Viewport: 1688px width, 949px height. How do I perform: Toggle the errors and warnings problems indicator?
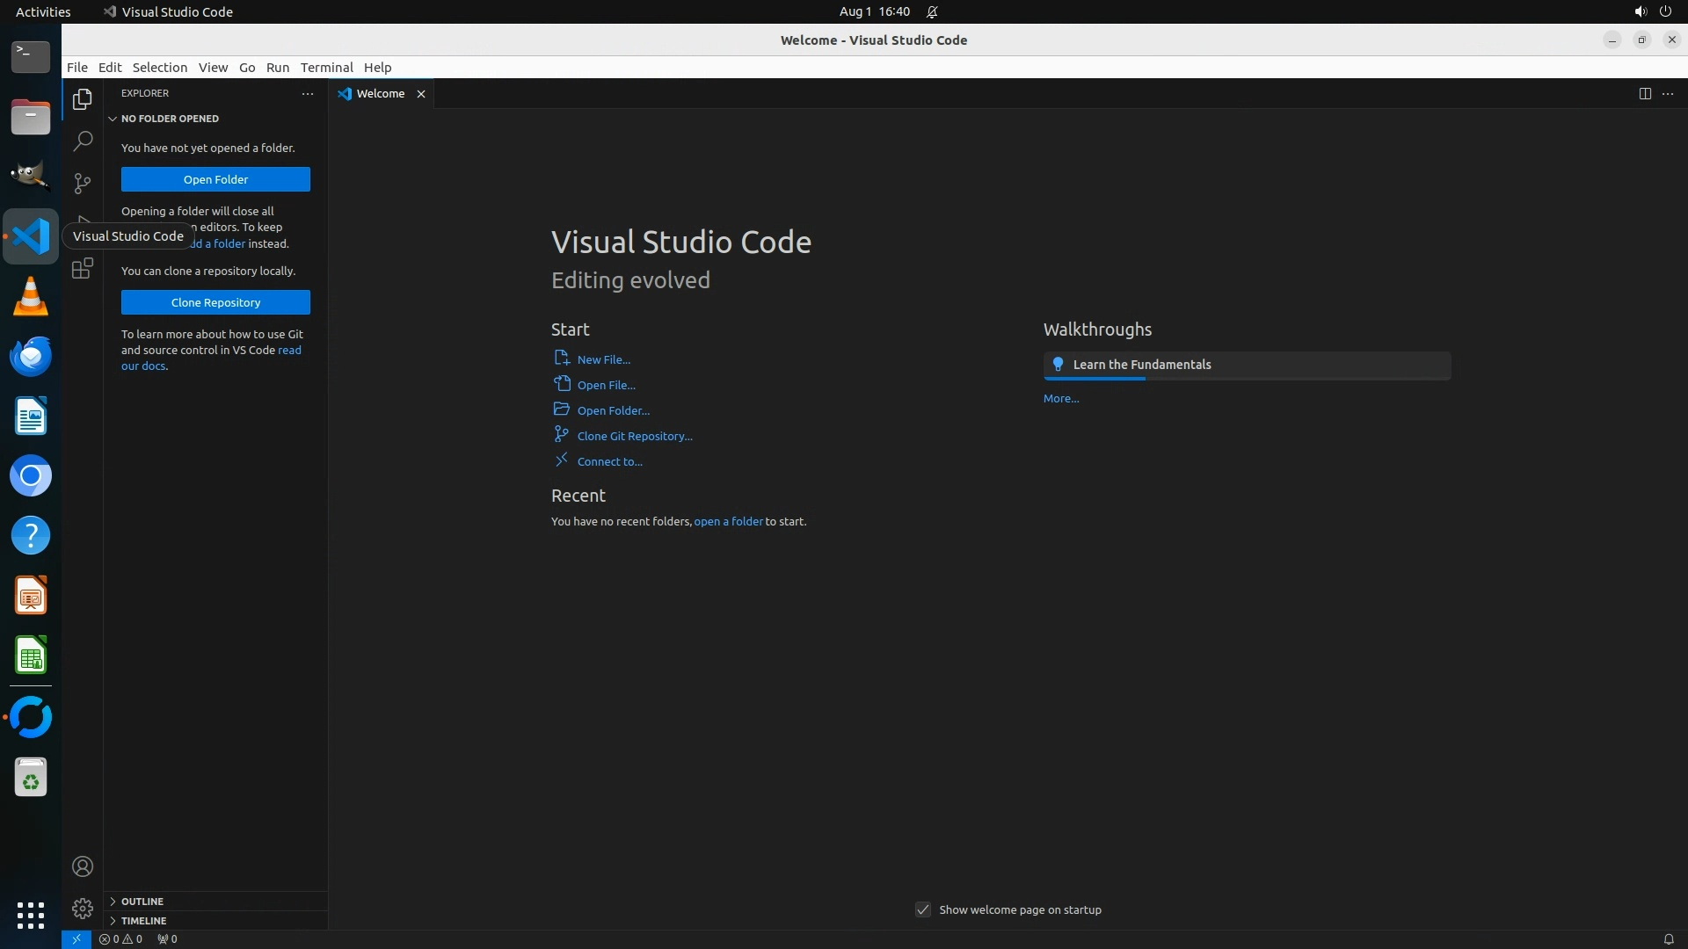click(x=121, y=939)
